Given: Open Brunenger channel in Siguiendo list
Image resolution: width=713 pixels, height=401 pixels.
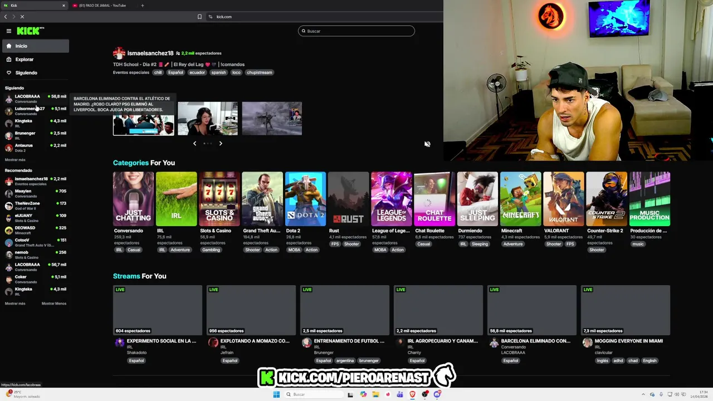Looking at the screenshot, I should 36,135.
